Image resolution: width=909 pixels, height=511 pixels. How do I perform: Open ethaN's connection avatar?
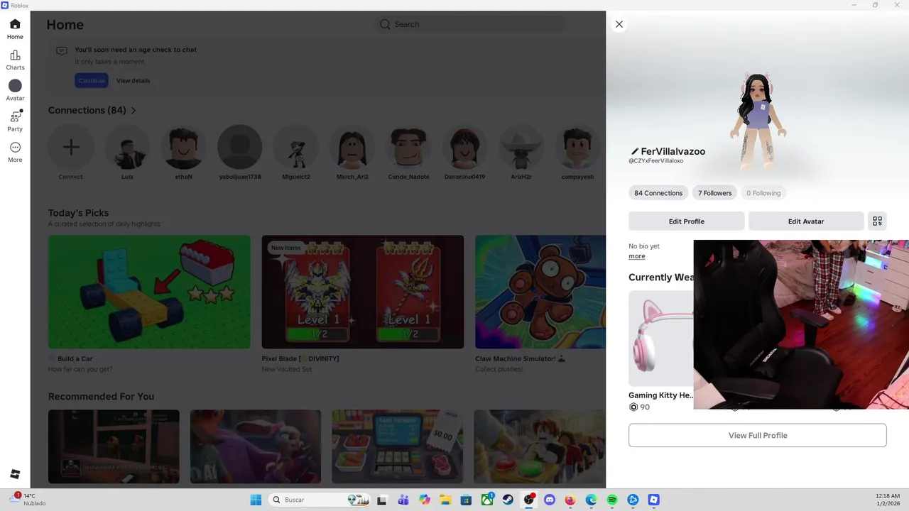pyautogui.click(x=183, y=147)
